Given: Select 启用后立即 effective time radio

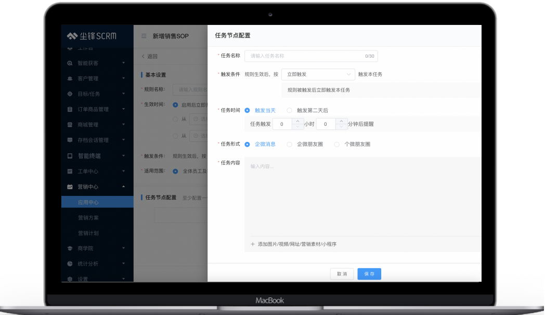Looking at the screenshot, I should [175, 105].
